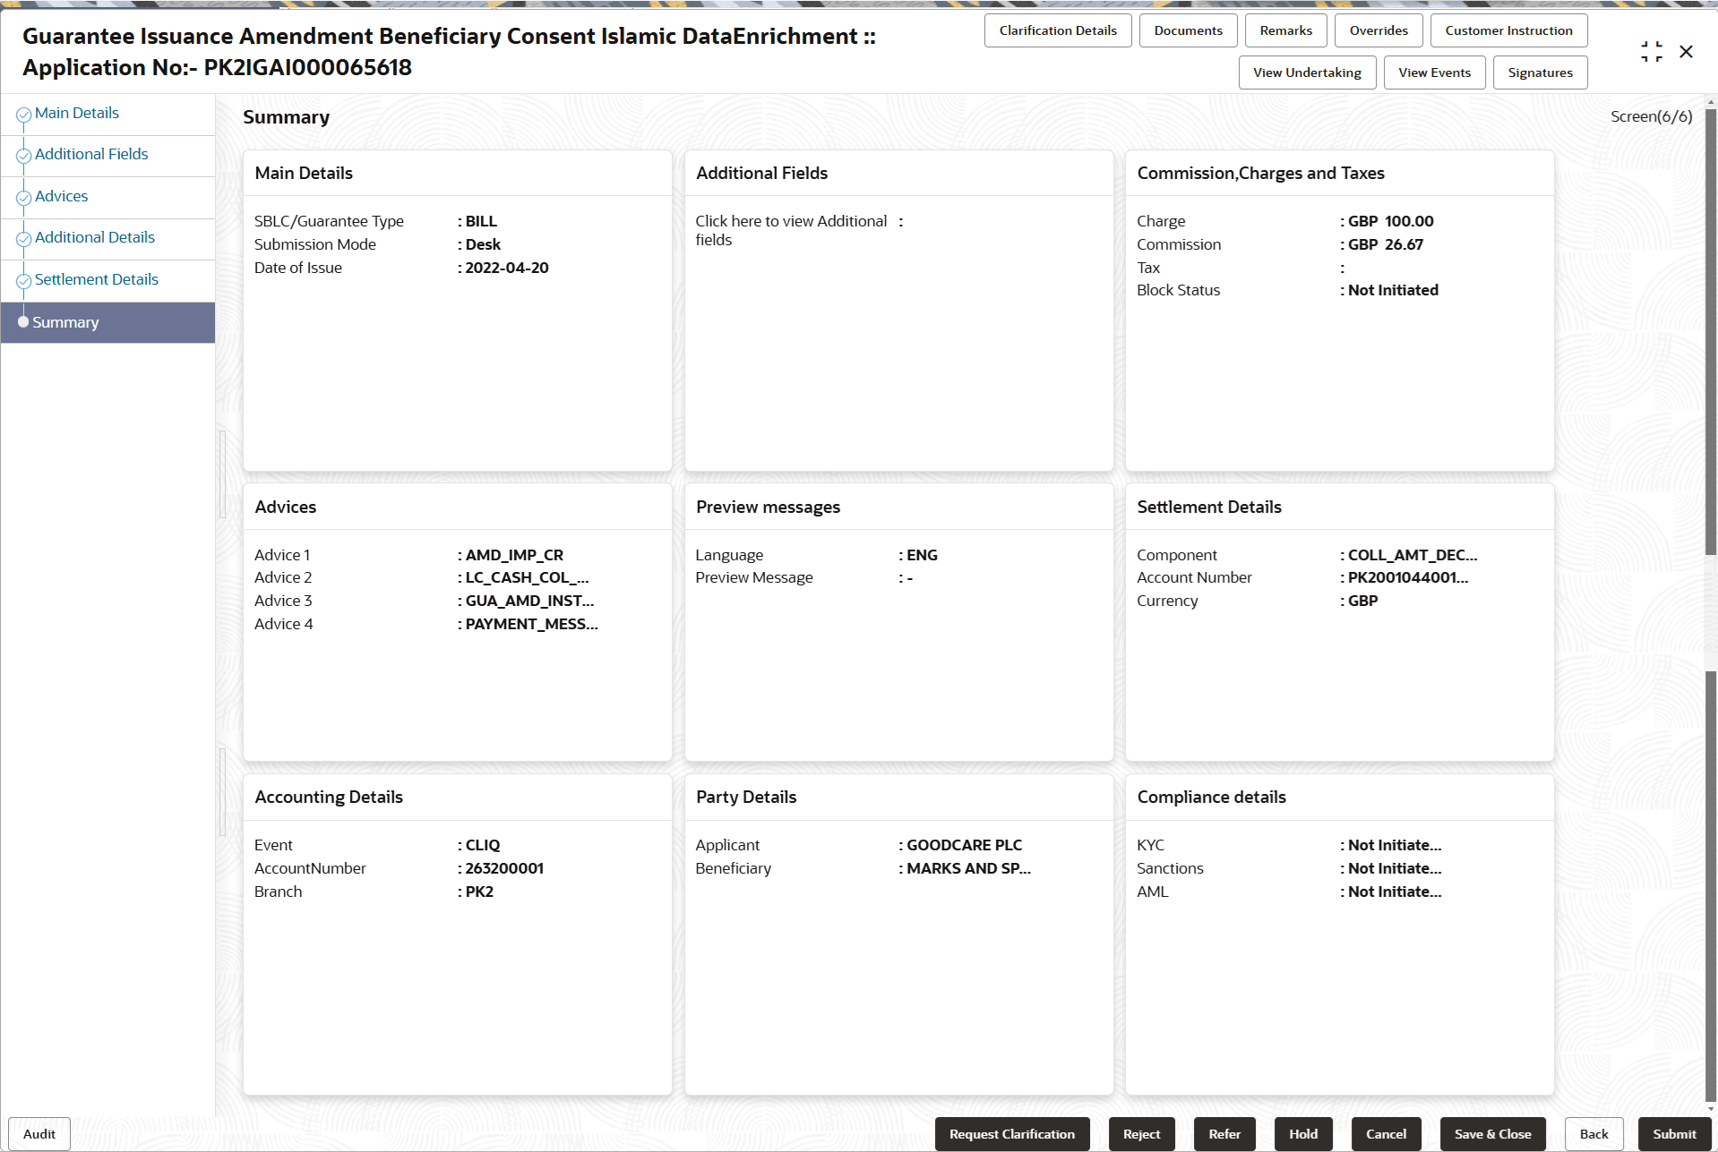Click the collapse/restore window icon
The width and height of the screenshot is (1718, 1152).
1652,52
